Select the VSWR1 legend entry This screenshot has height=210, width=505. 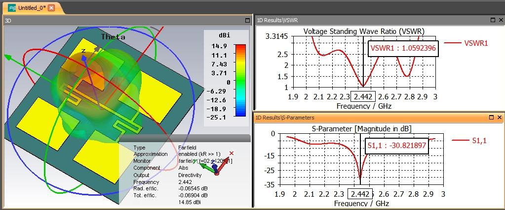pyautogui.click(x=466, y=43)
